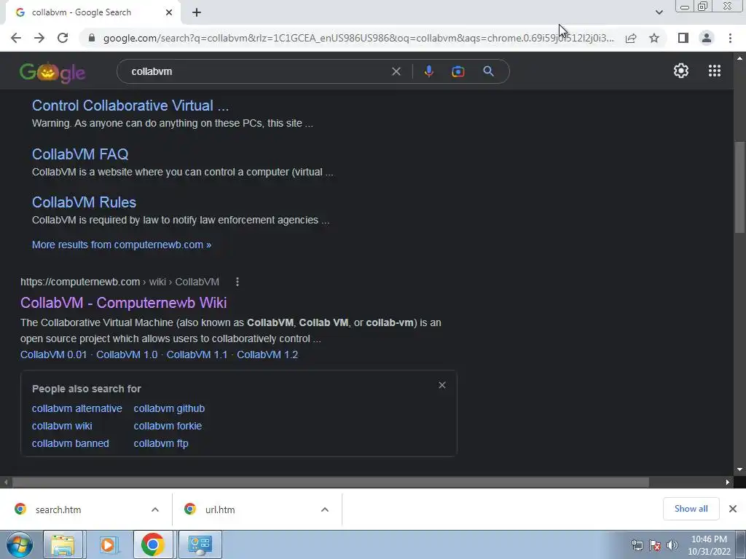Image resolution: width=746 pixels, height=559 pixels.
Task: Launch Windows Media Player from taskbar
Action: click(108, 544)
